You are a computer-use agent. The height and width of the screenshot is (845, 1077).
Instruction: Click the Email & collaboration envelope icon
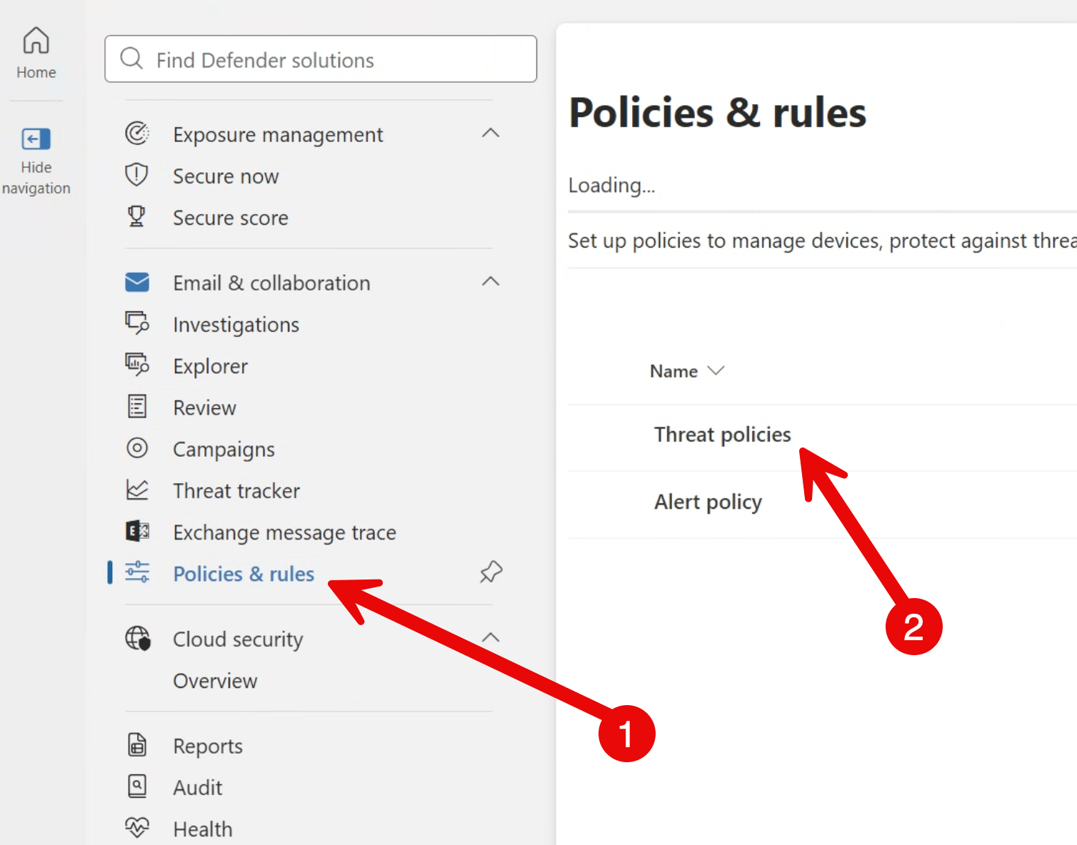137,282
